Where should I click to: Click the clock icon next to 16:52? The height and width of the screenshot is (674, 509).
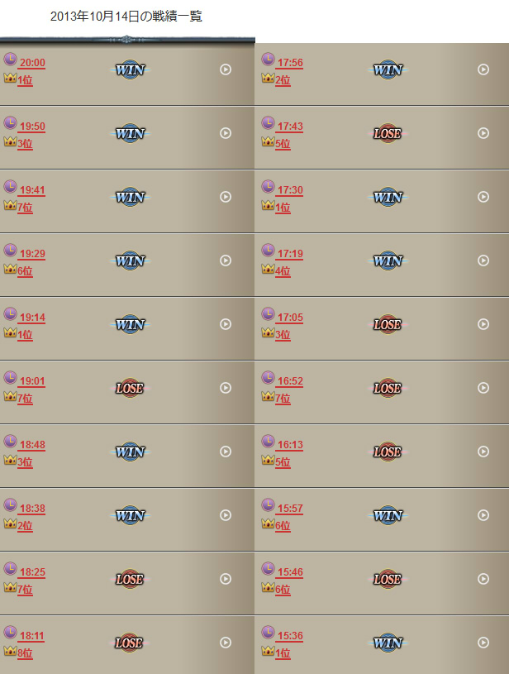[268, 377]
